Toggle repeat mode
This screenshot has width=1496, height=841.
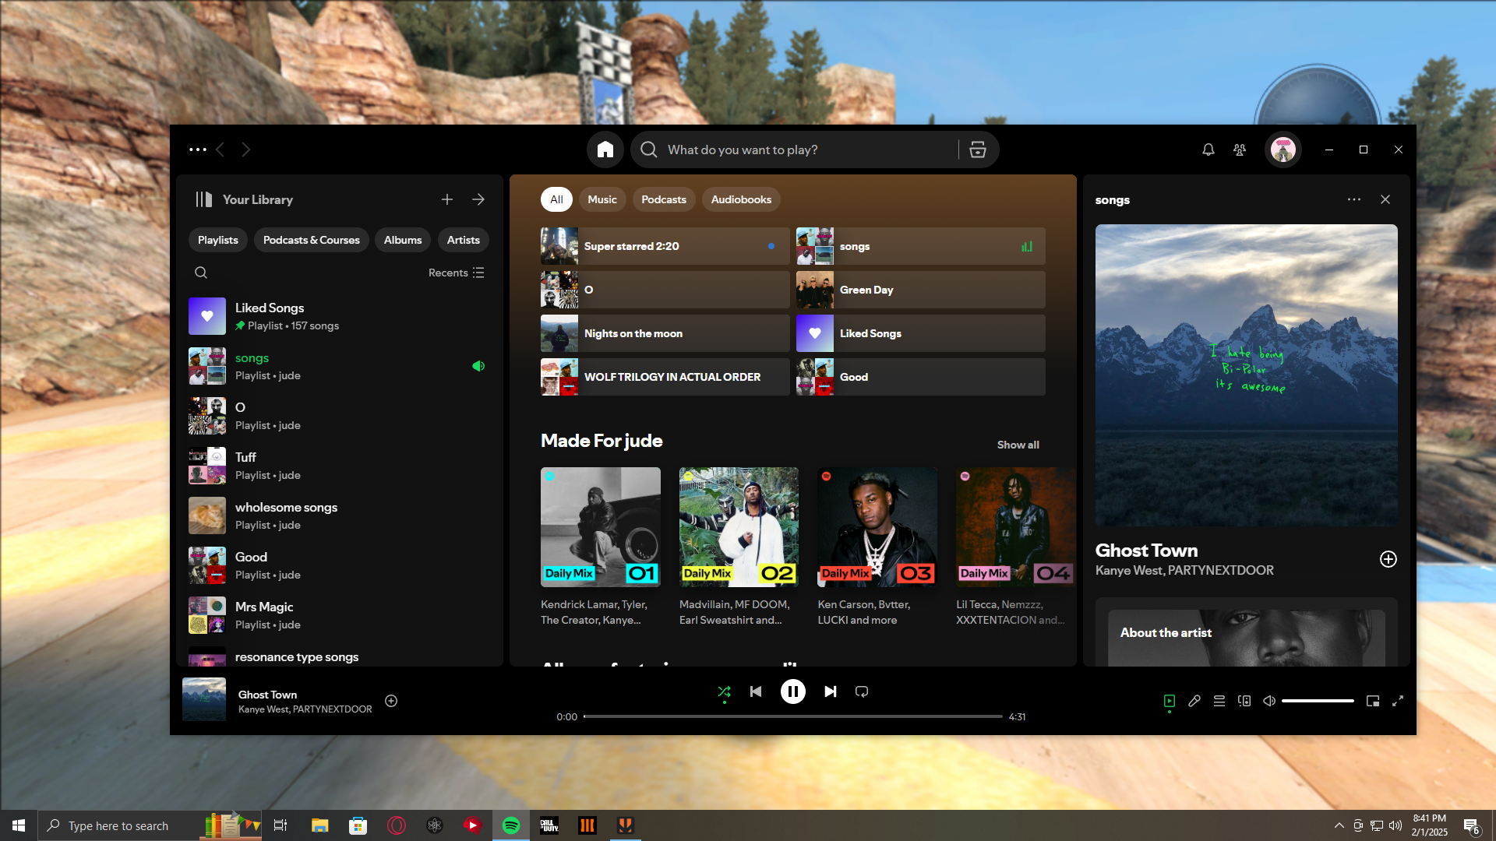point(862,691)
